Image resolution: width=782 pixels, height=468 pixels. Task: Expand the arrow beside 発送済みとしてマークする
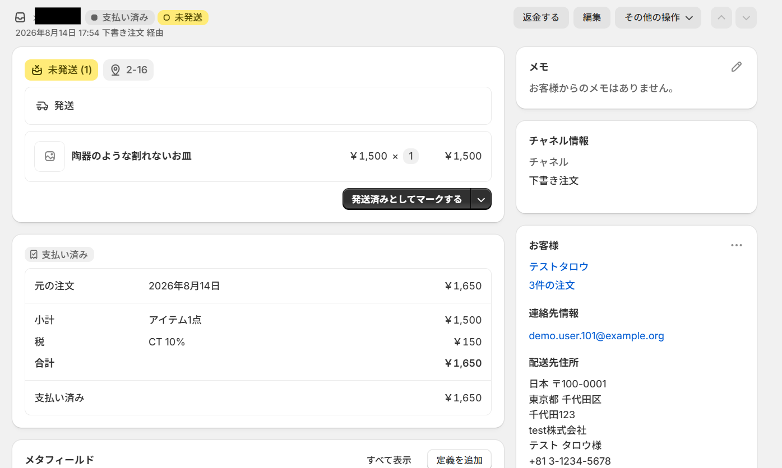tap(481, 199)
